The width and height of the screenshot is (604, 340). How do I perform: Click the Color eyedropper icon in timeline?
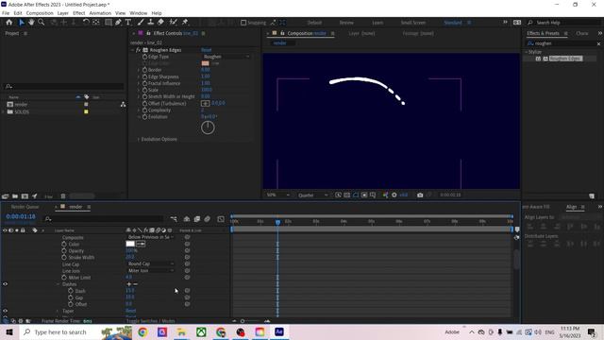point(141,244)
